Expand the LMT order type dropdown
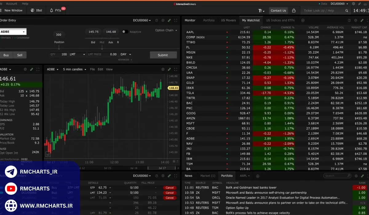369x215 pixels. pos(77,54)
